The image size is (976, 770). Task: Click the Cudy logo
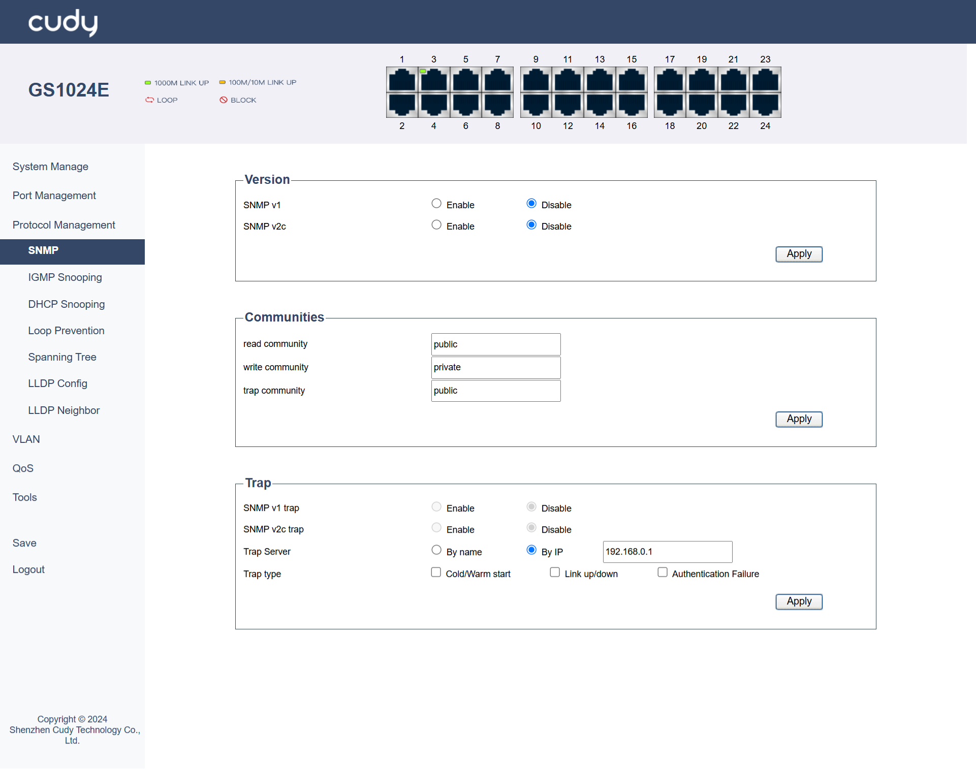pyautogui.click(x=63, y=23)
